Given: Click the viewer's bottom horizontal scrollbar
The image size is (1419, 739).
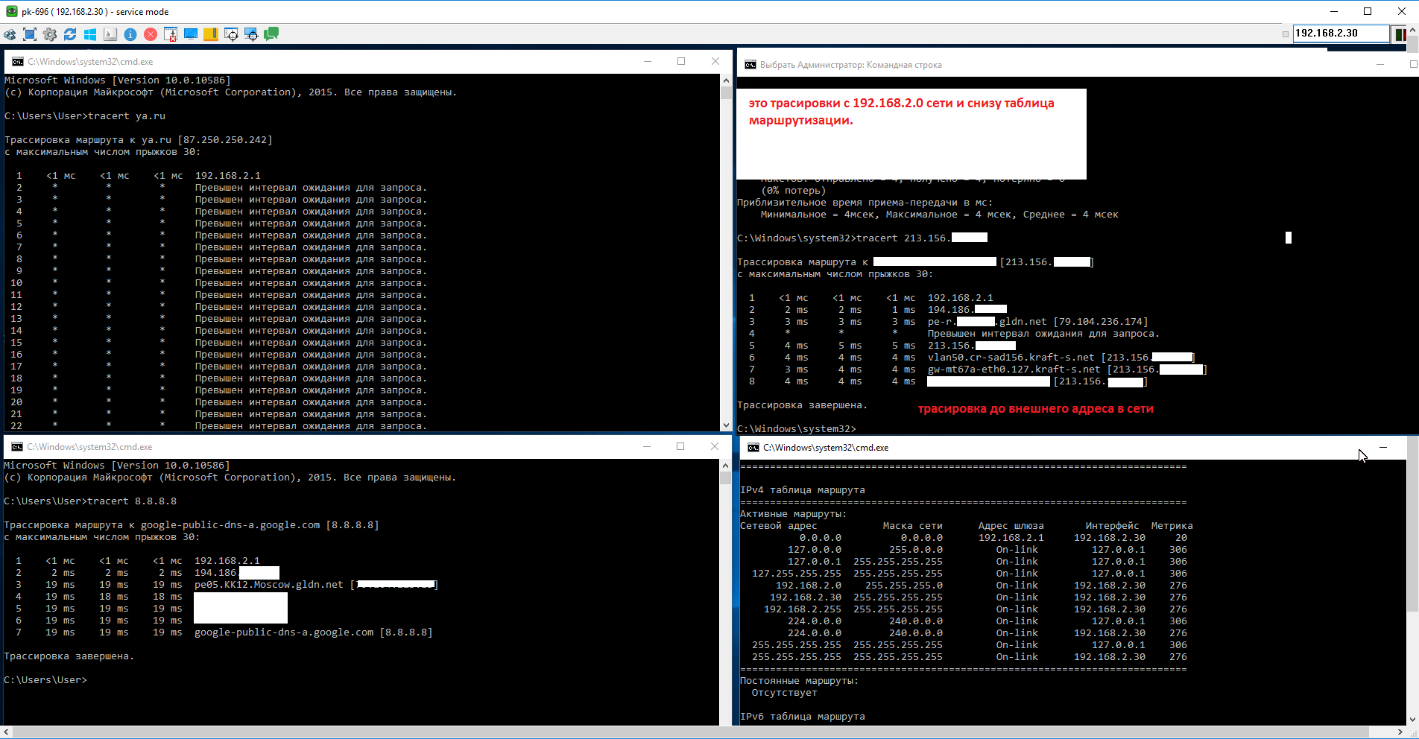Looking at the screenshot, I should (x=704, y=732).
